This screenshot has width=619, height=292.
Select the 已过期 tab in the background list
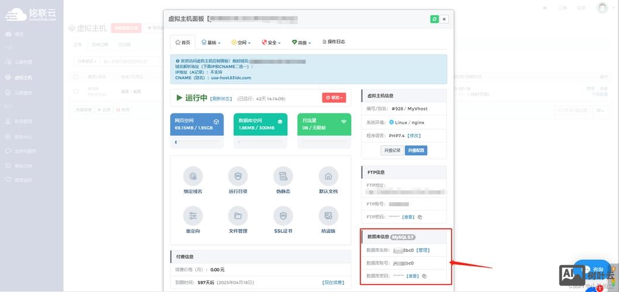coord(125,44)
